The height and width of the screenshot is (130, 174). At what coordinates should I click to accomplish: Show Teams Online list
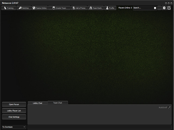tap(39, 8)
